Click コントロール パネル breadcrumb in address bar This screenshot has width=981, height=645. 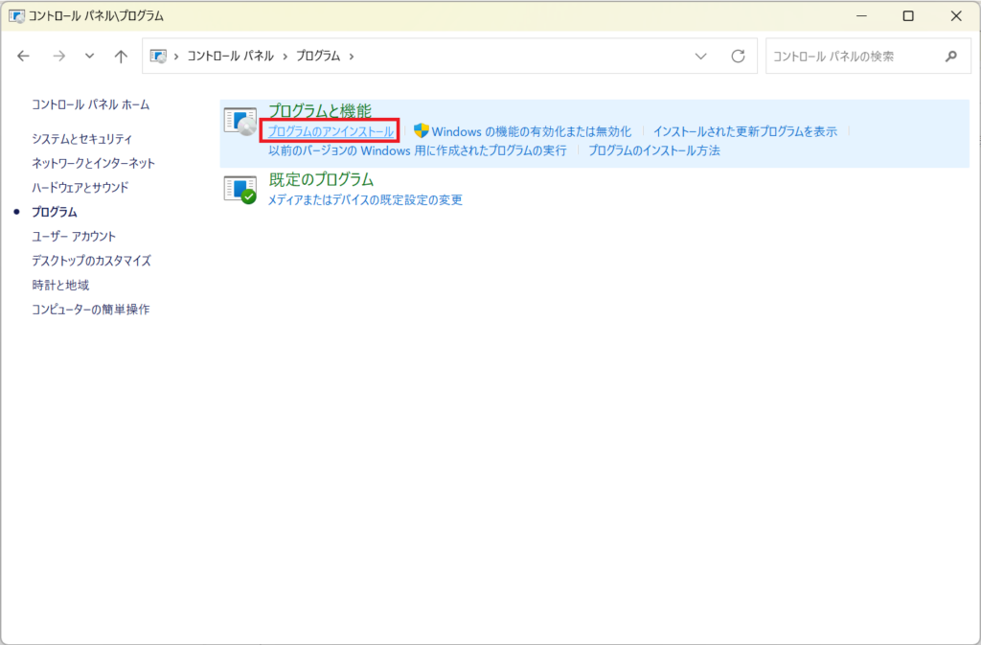230,57
